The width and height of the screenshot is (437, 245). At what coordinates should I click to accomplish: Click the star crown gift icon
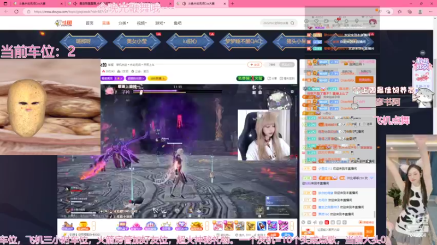tap(166, 226)
